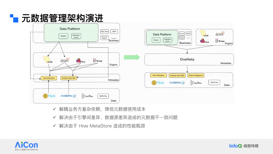This screenshot has height=154, width=273.
Task: Click the AiCon logo in footer
Action: pos(26,146)
